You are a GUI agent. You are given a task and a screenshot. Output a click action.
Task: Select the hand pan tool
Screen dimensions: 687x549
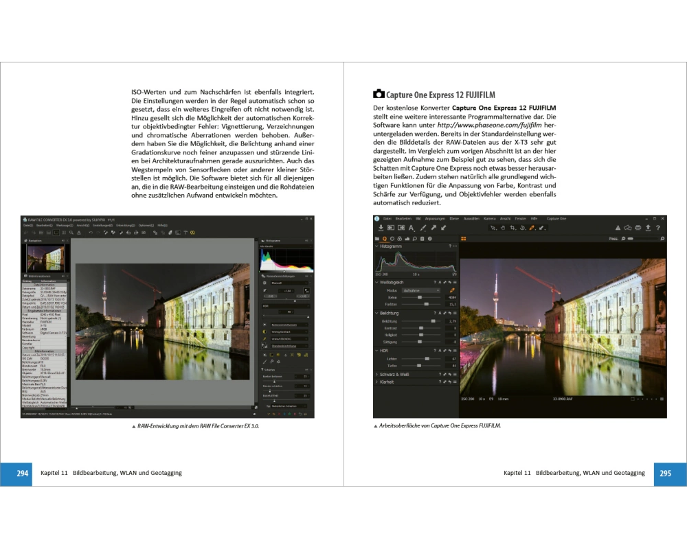(502, 227)
